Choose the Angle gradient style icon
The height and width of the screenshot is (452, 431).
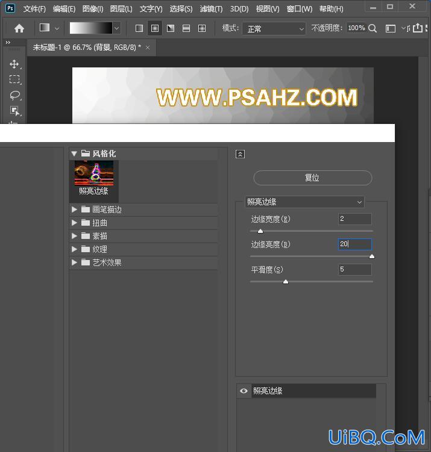[171, 28]
